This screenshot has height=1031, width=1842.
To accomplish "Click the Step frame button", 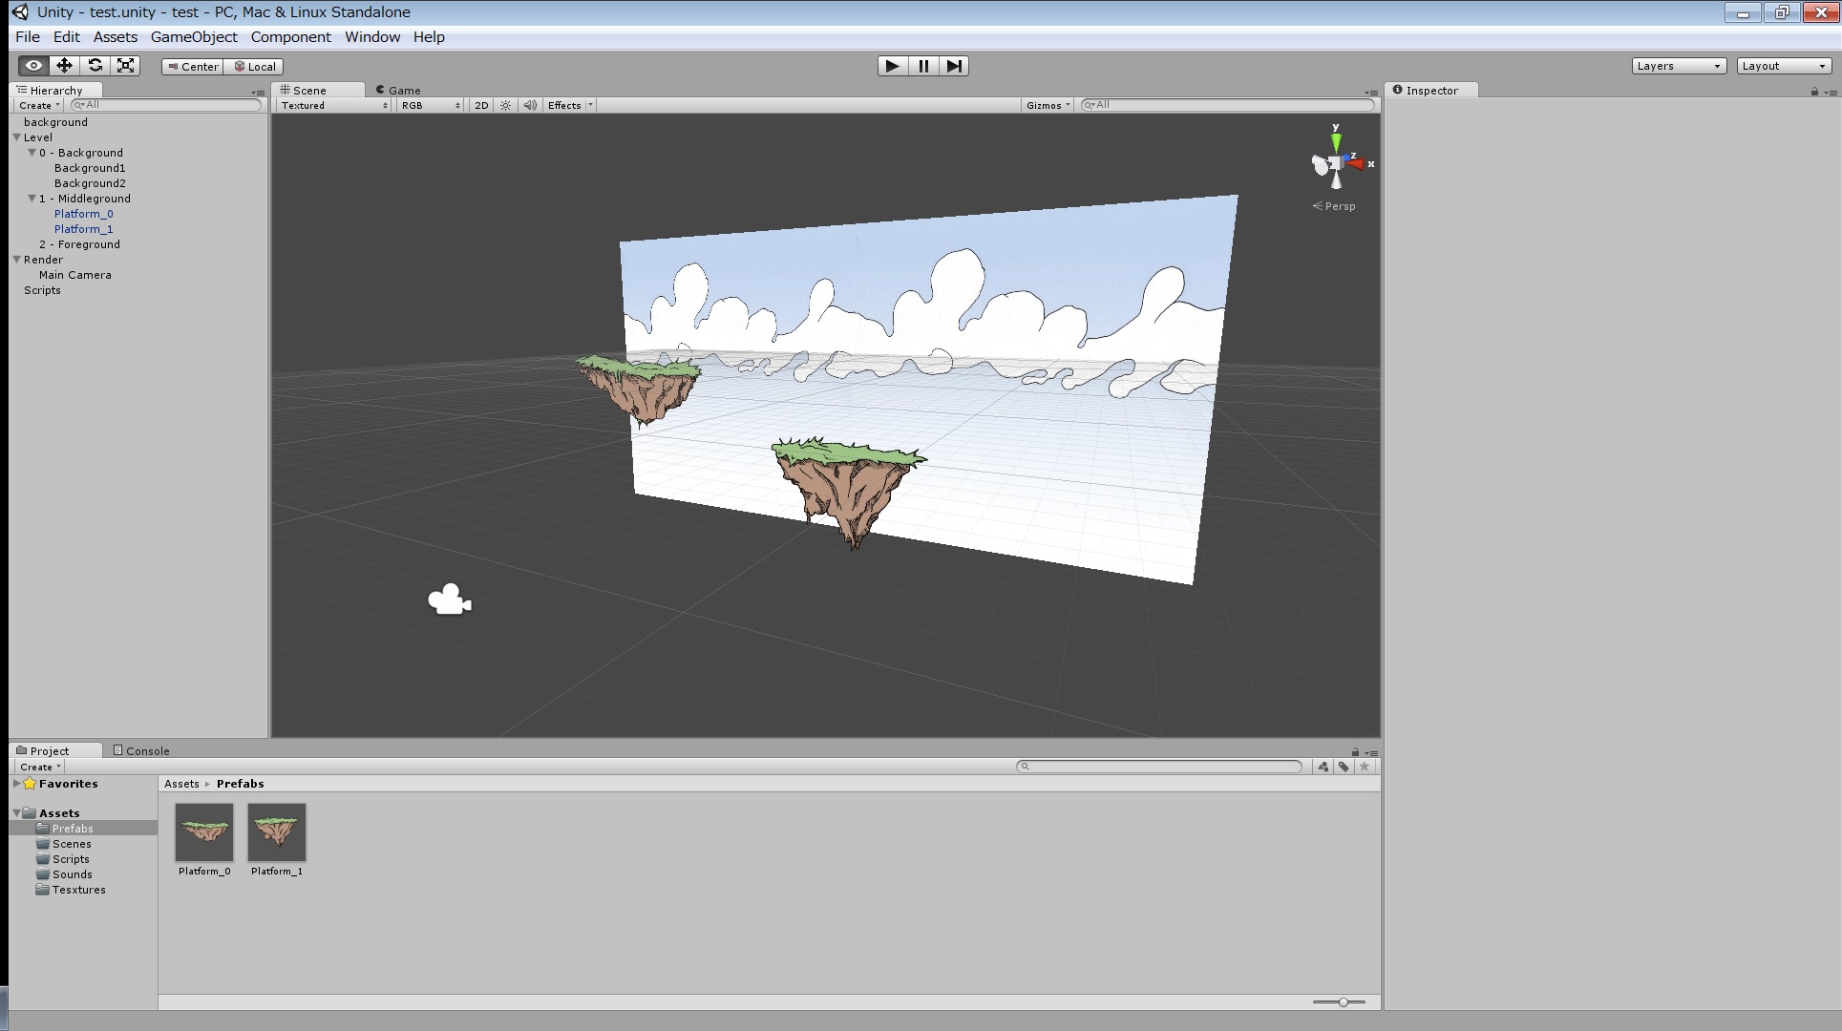I will [x=954, y=66].
